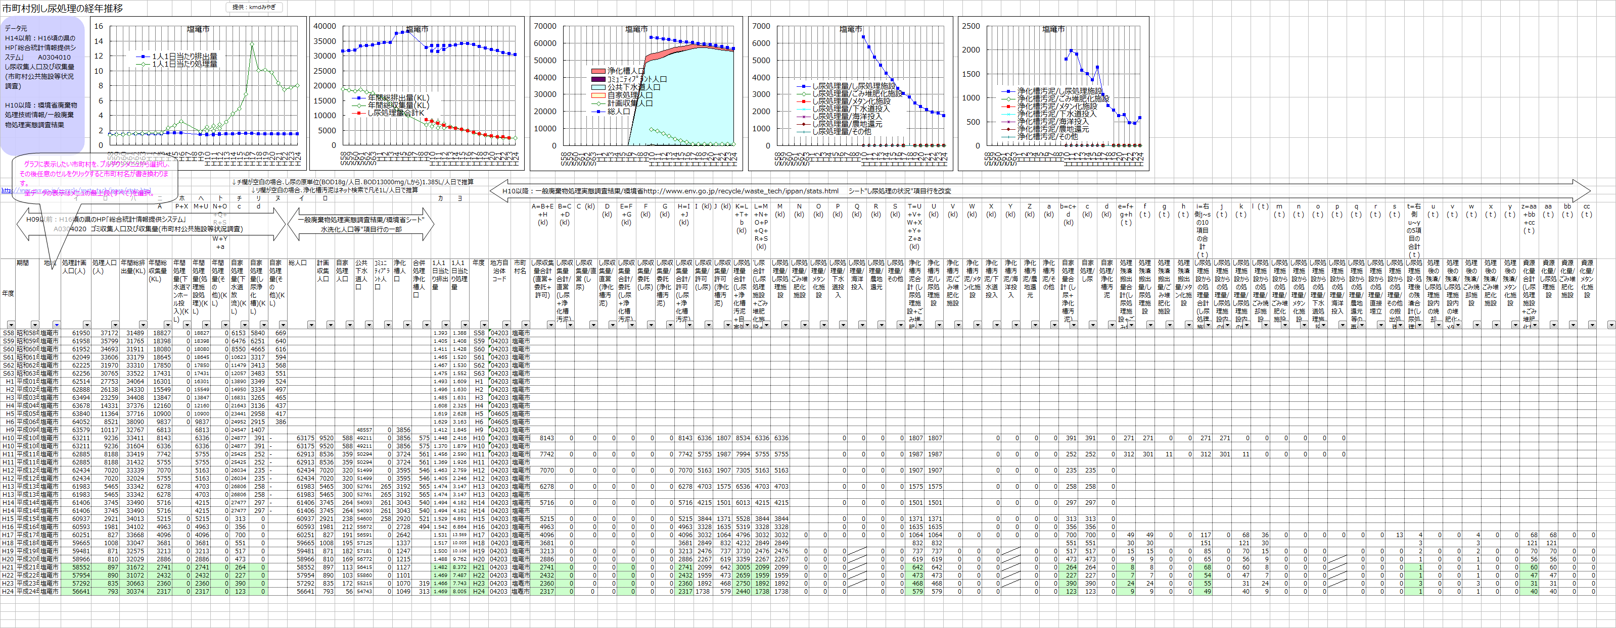Select the purple データ元 rounded text box

point(42,86)
